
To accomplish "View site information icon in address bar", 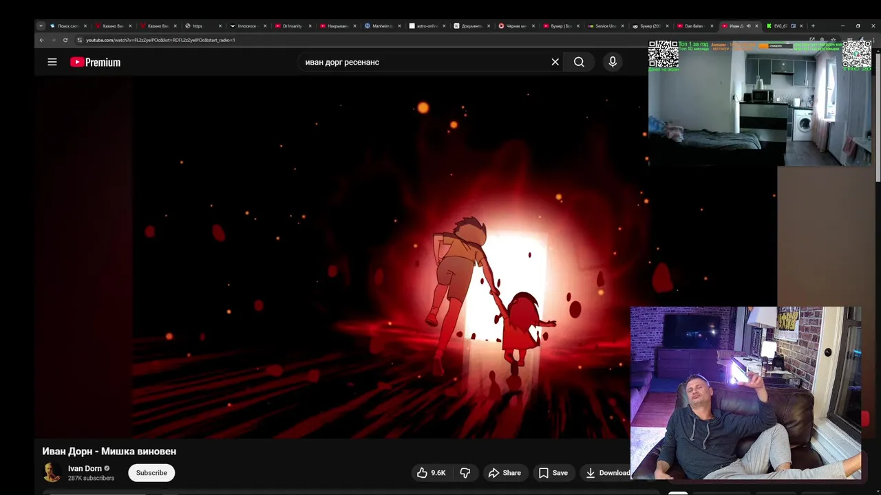I will pos(79,40).
